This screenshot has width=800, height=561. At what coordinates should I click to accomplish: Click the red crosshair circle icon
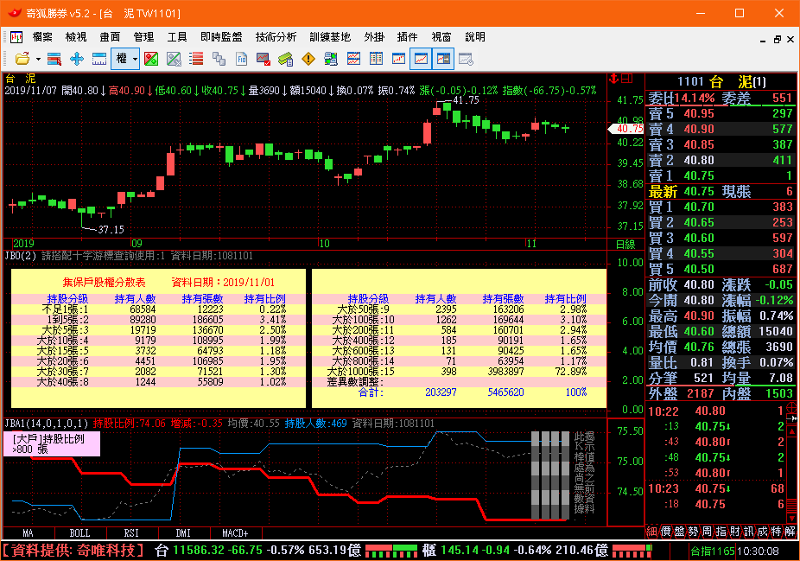(792, 407)
